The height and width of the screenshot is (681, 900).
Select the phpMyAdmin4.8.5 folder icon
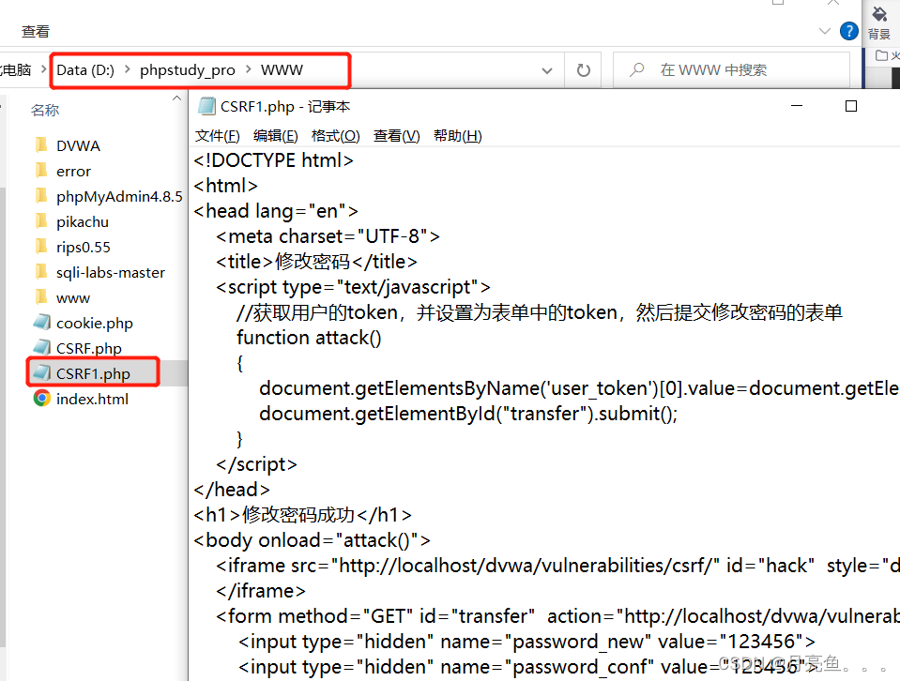tap(41, 196)
